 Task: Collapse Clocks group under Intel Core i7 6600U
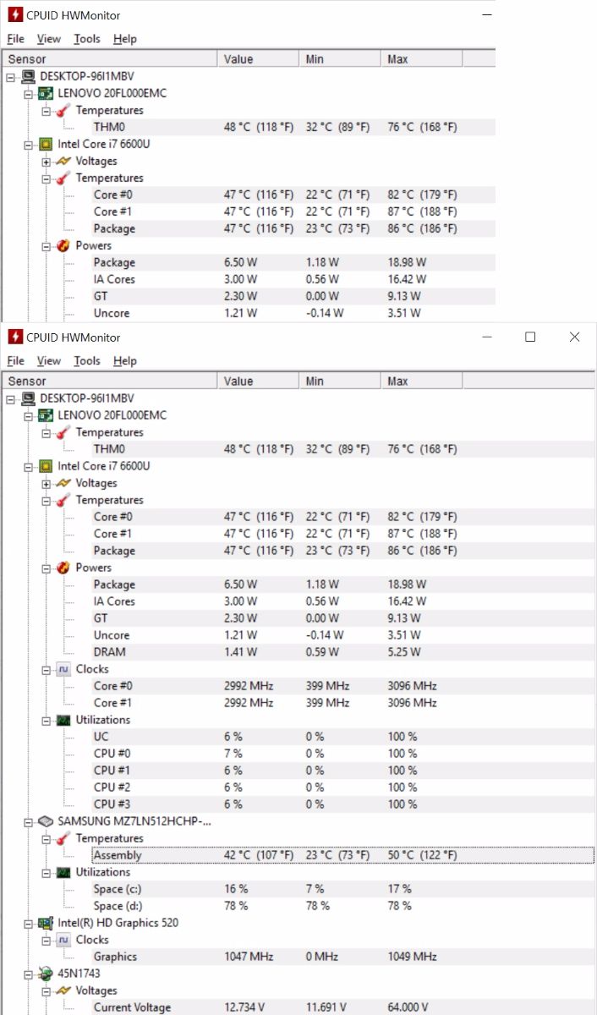tap(47, 669)
